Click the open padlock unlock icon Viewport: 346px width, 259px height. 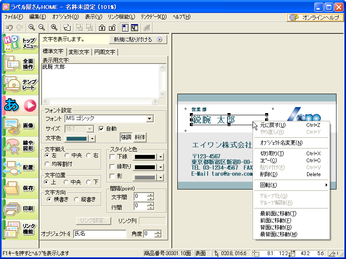112,28
